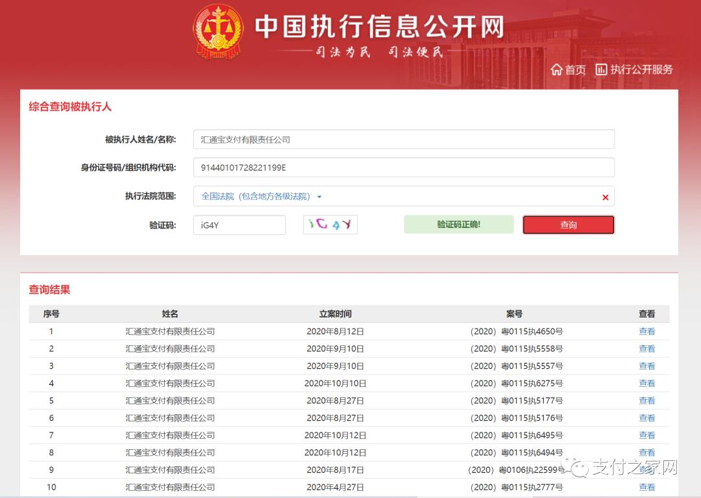701x498 pixels.
Task: Select company name 汇通宝支付有限责任公司 in row one
Action: click(169, 331)
